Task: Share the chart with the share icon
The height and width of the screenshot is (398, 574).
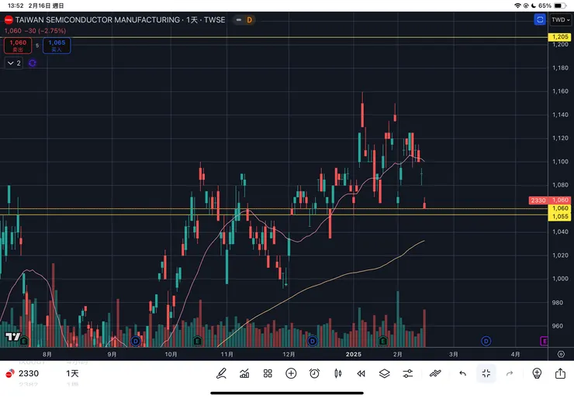Action: tap(560, 373)
